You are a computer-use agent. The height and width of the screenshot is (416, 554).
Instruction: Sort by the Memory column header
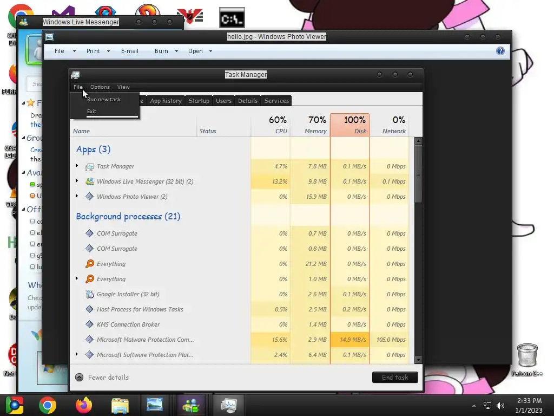(x=310, y=125)
